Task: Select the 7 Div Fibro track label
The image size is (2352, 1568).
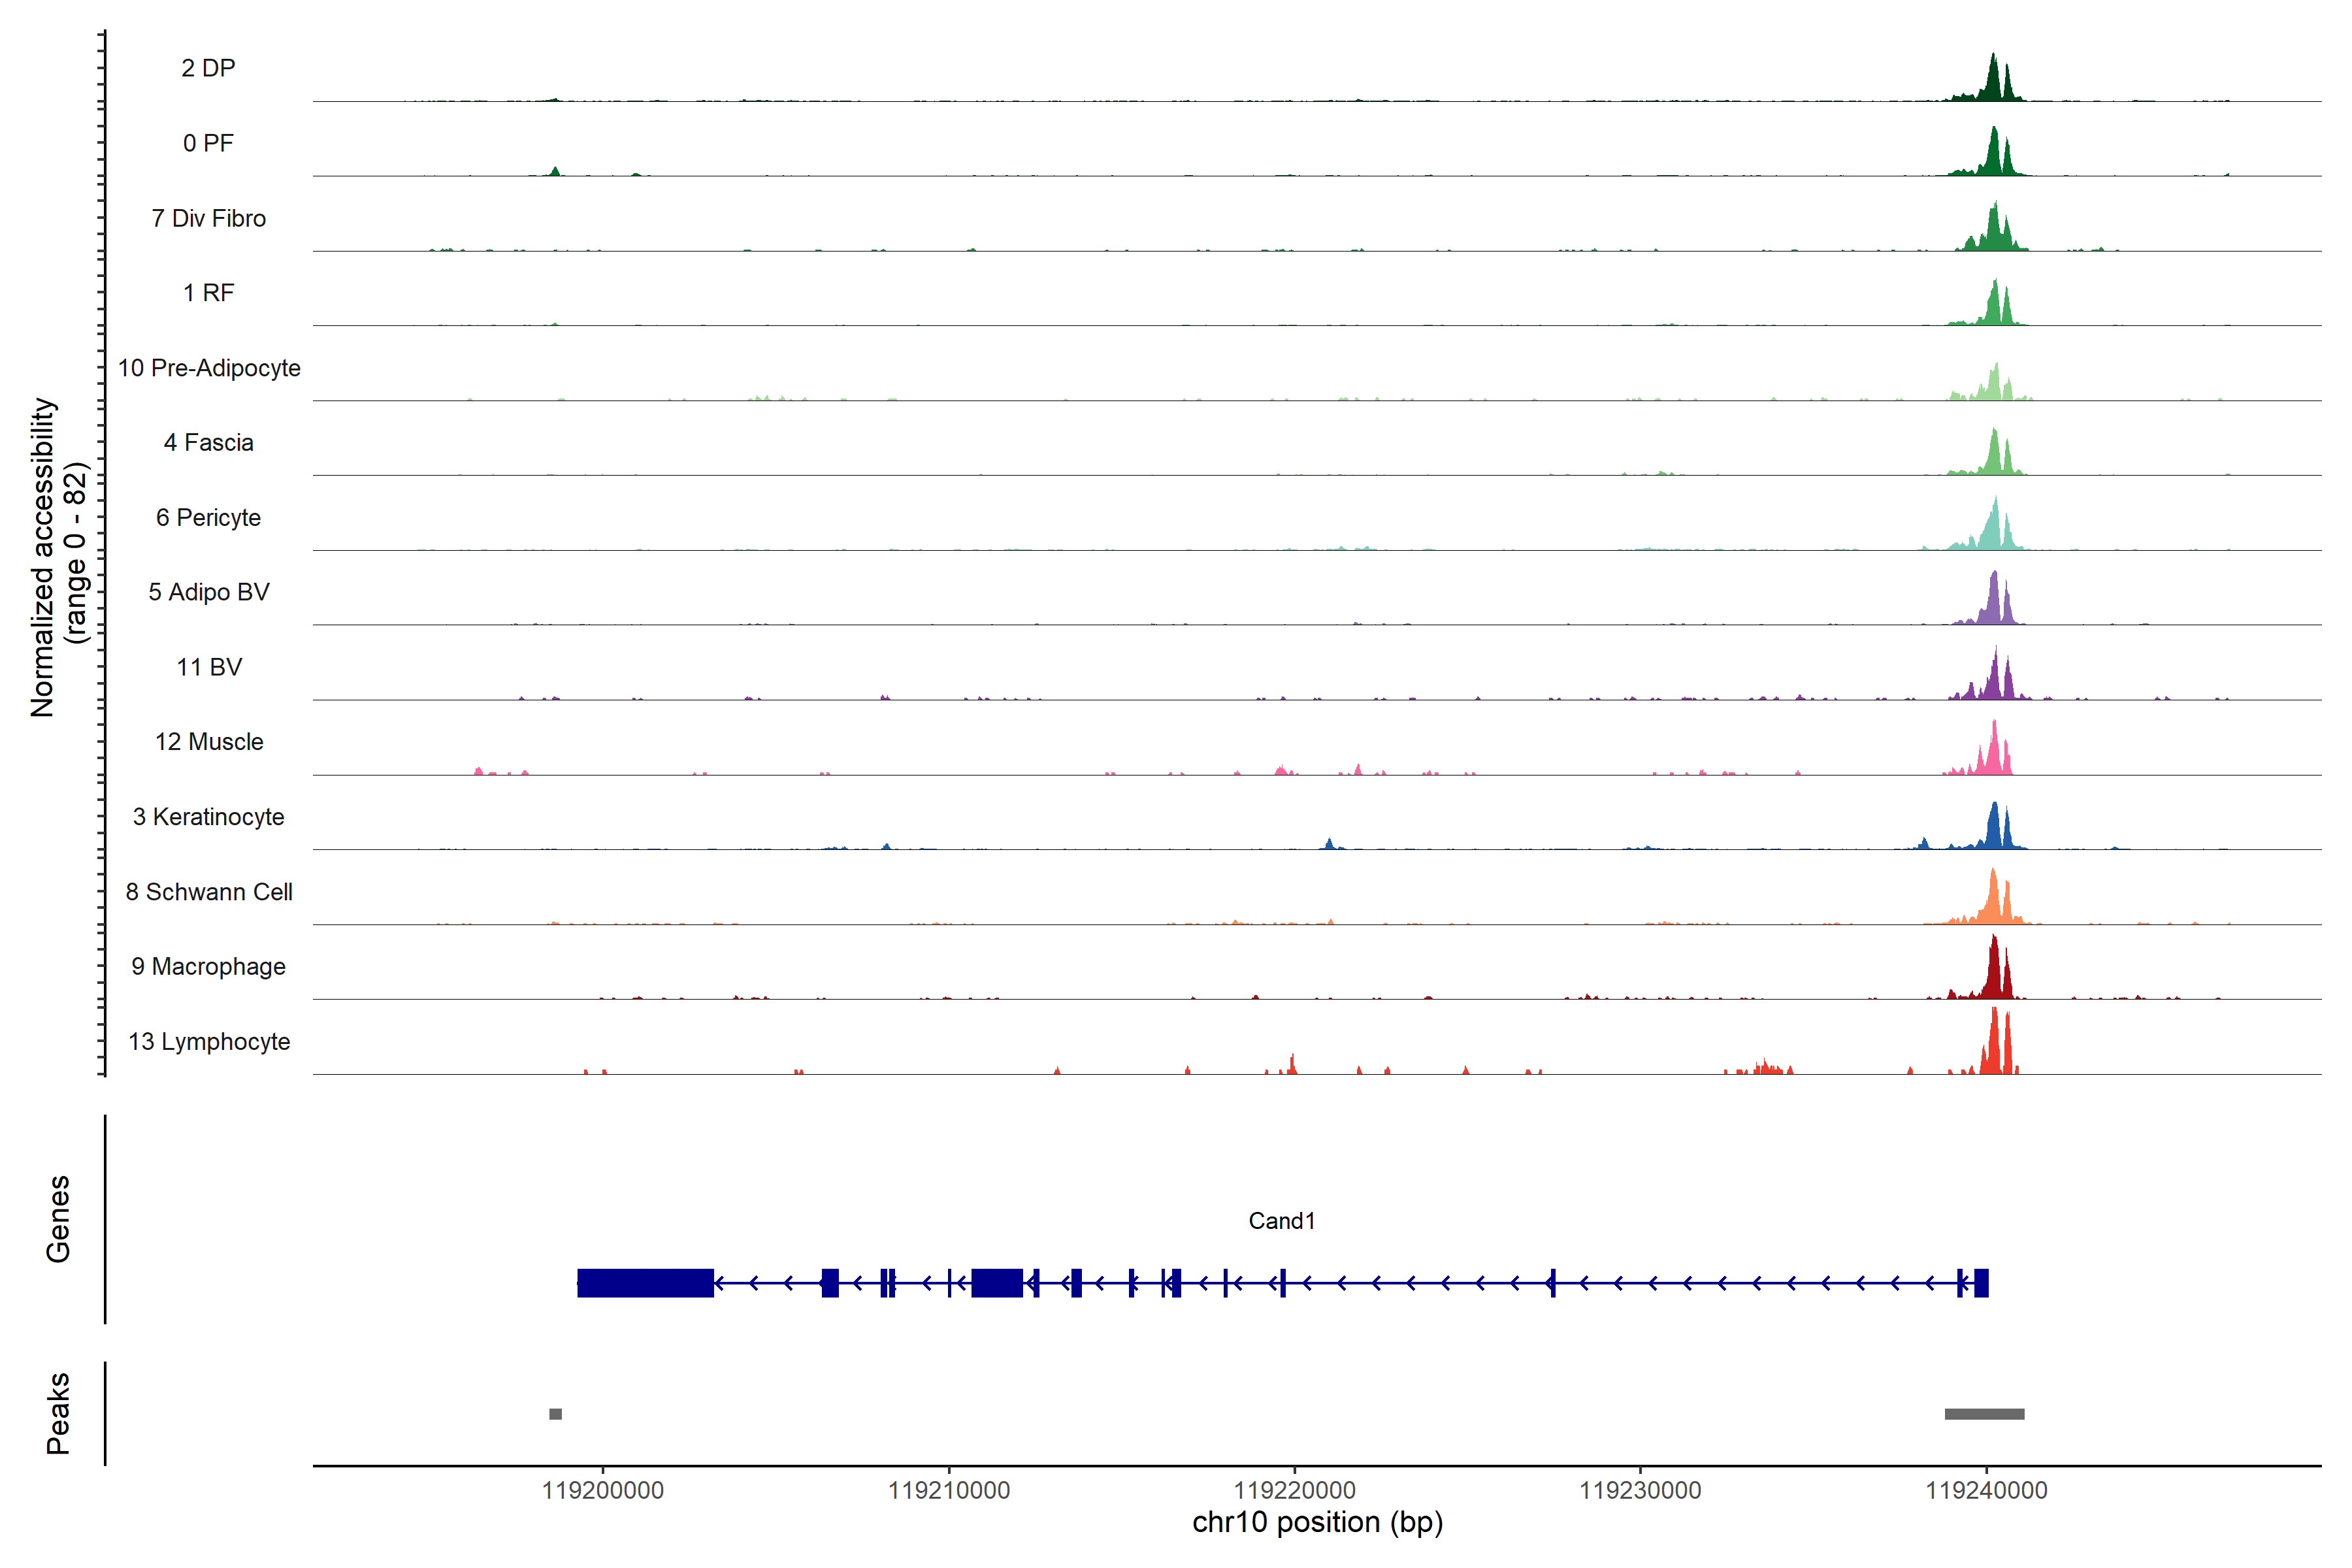Action: coord(208,218)
